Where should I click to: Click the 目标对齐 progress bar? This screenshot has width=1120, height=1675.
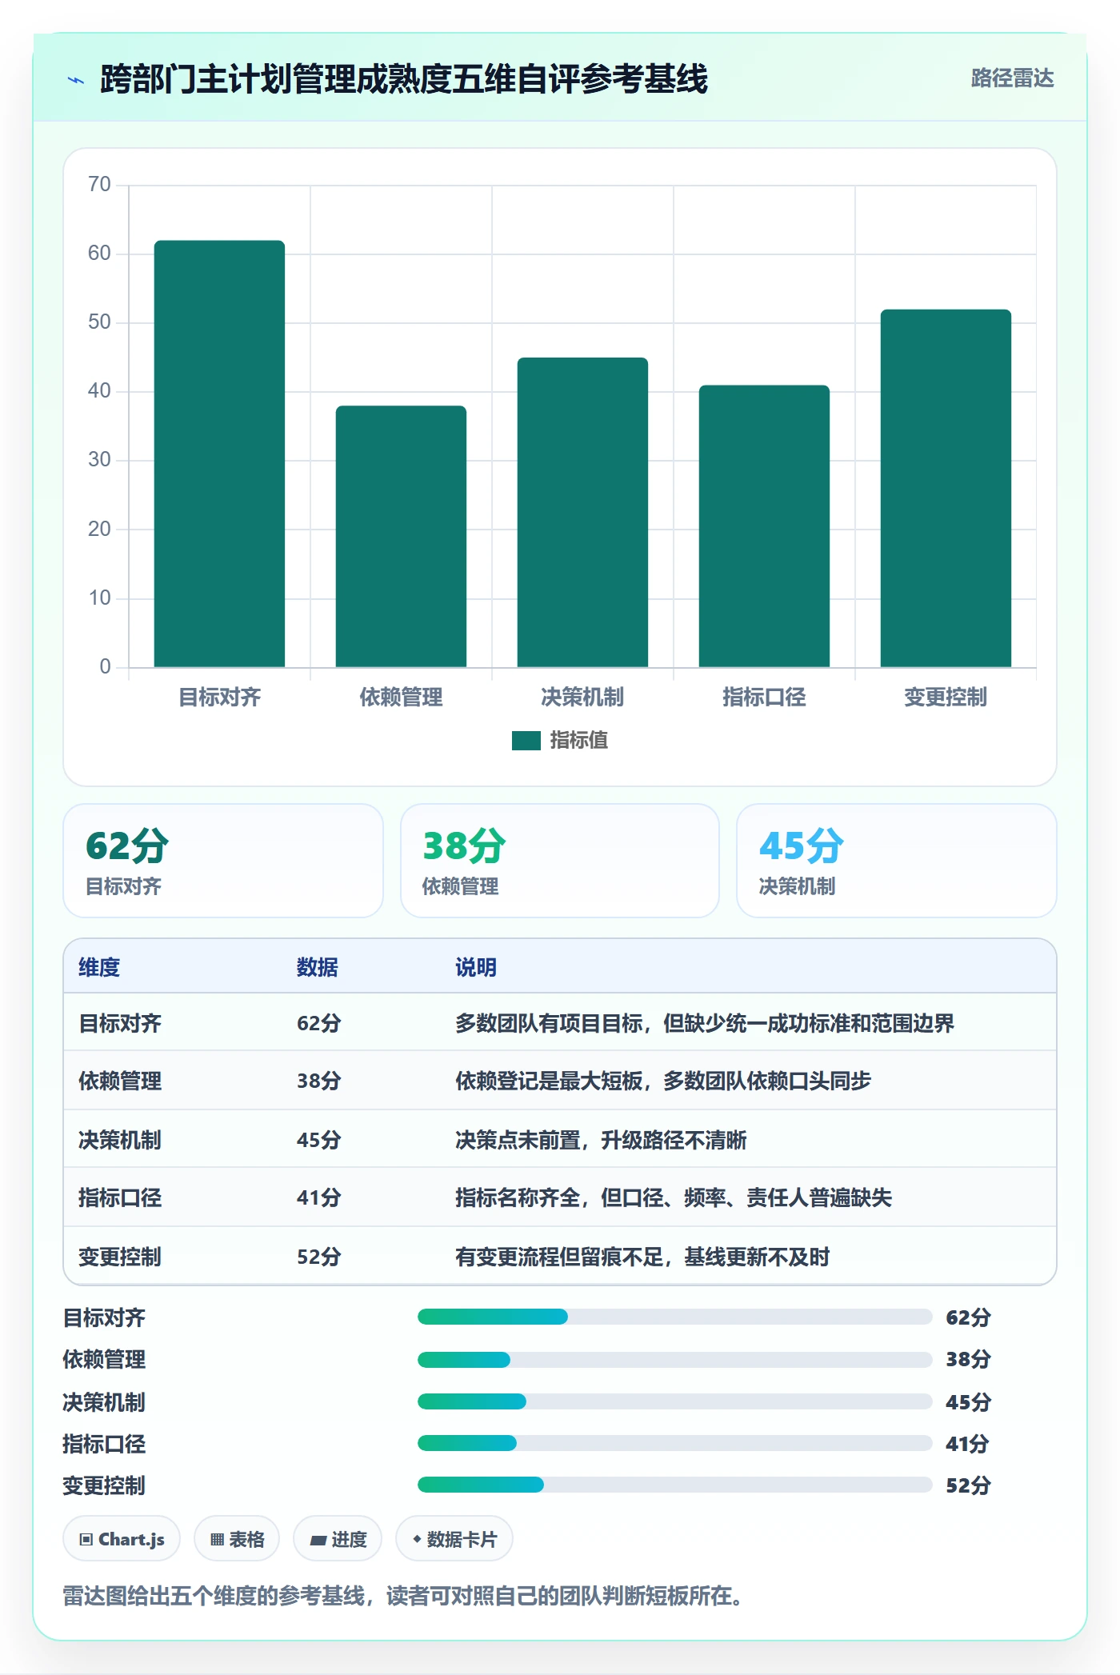pos(675,1317)
